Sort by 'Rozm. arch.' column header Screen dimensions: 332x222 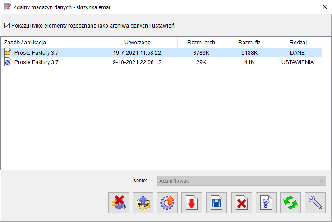point(202,43)
